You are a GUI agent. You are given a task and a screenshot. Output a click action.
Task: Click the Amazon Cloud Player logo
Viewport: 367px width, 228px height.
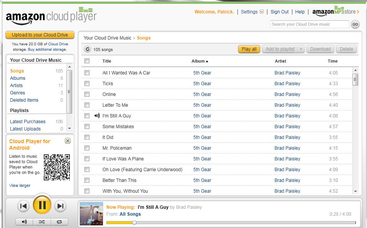click(x=51, y=16)
